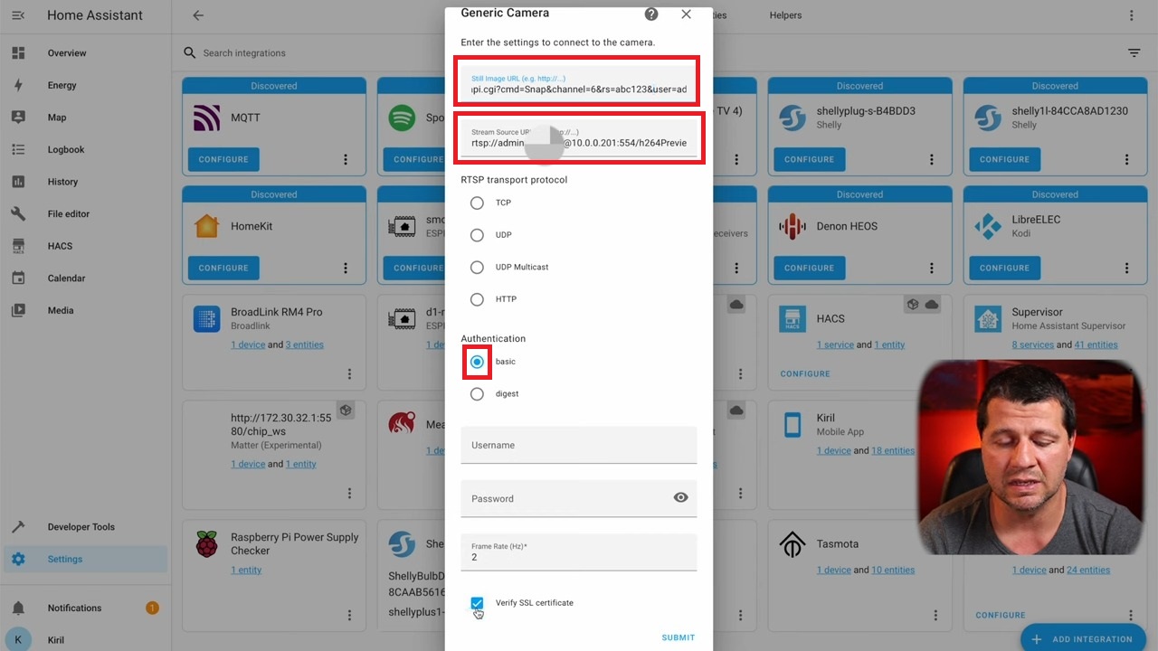Open the filter icon next to search
Image resolution: width=1158 pixels, height=651 pixels.
pyautogui.click(x=1134, y=53)
